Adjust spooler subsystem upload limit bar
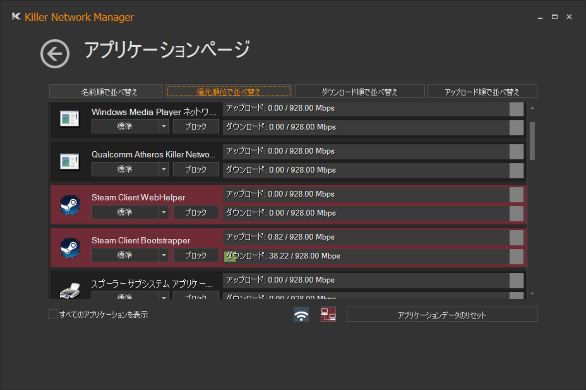 coord(373,280)
